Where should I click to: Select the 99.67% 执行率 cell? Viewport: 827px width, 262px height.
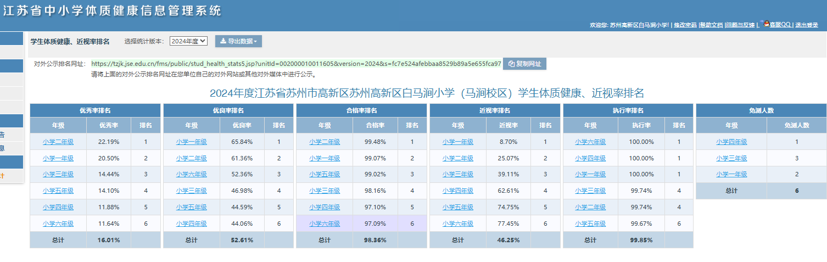[641, 224]
